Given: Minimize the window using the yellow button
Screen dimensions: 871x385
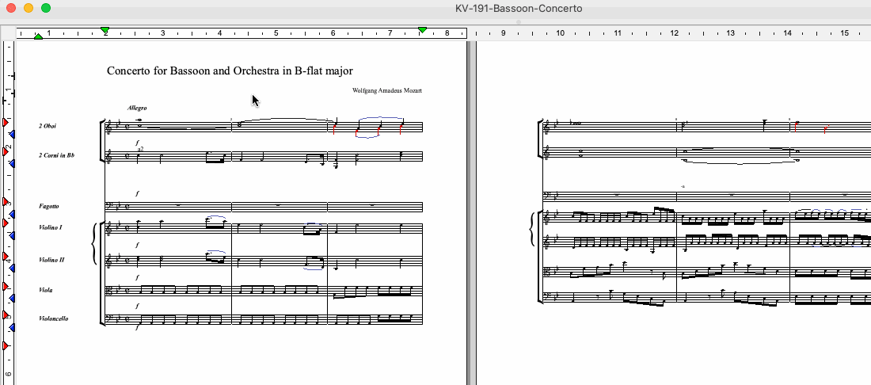Looking at the screenshot, I should coord(29,8).
